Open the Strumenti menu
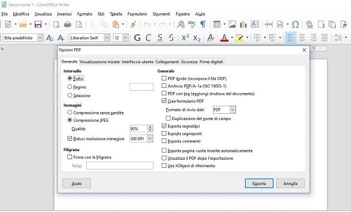Screen dimensions: 351x212 pos(161,14)
